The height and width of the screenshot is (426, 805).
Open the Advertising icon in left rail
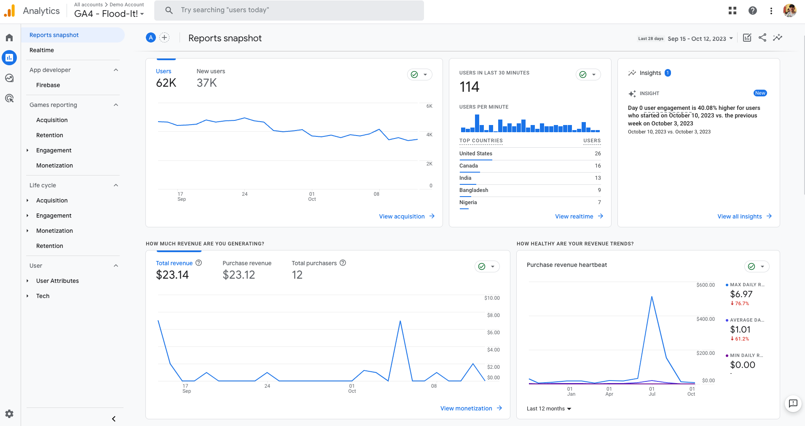point(9,99)
